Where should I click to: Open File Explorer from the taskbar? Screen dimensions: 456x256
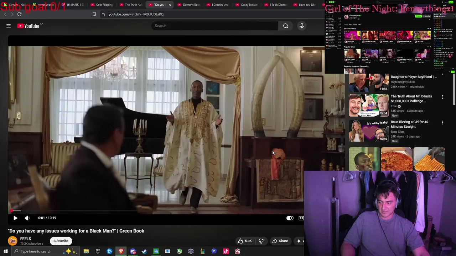[x=86, y=251]
